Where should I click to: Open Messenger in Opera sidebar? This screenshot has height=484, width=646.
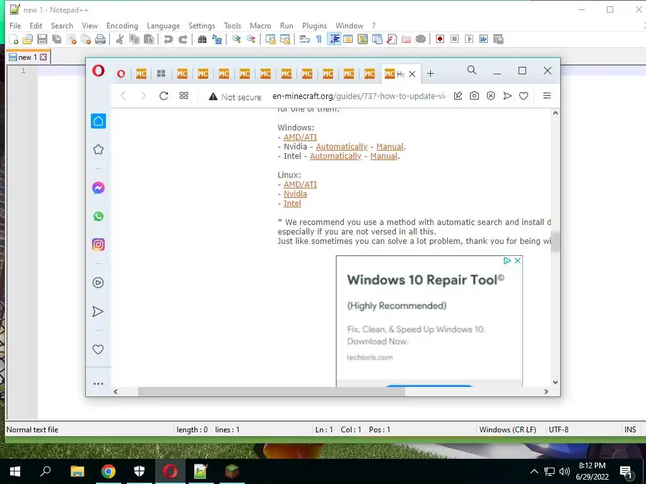point(98,188)
